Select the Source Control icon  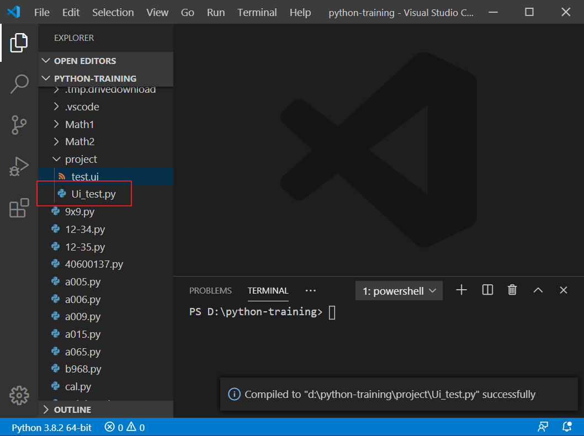19,125
